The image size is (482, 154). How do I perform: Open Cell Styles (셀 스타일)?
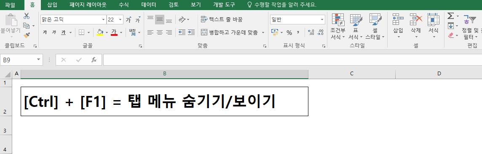(x=375, y=27)
